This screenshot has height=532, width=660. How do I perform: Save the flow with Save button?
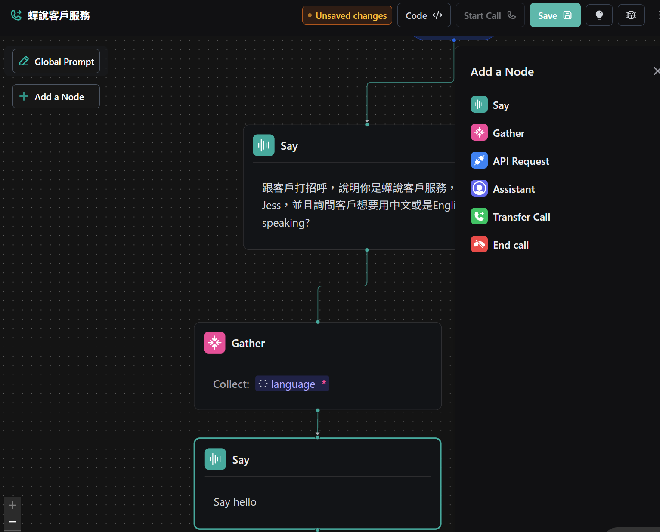point(555,15)
